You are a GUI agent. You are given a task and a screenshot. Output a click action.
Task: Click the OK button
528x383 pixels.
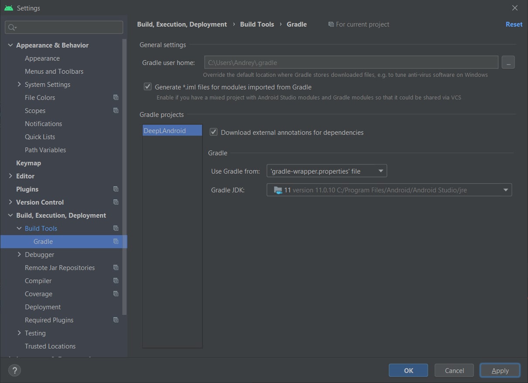pyautogui.click(x=408, y=370)
